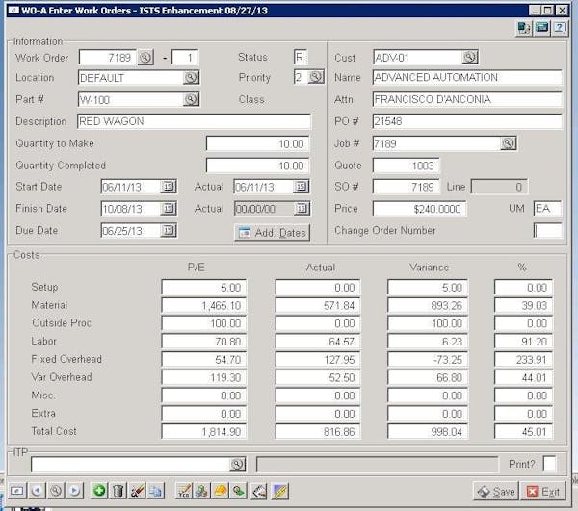Viewport: 578px width, 511px height.
Task: Click the Save button
Action: tap(496, 492)
